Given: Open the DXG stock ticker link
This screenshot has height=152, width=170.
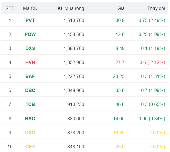Looking at the screenshot, I should pyautogui.click(x=30, y=133).
